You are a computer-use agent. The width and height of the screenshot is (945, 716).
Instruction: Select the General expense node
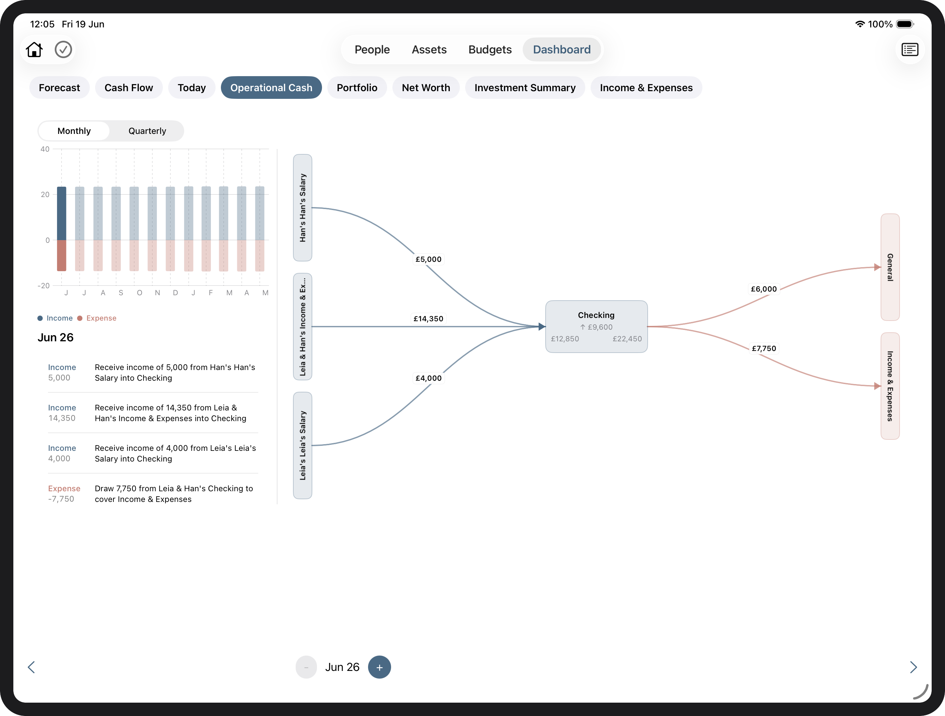(x=890, y=267)
